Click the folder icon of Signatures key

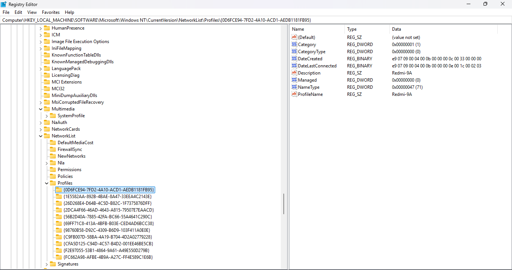point(53,264)
